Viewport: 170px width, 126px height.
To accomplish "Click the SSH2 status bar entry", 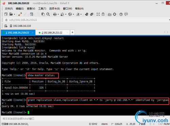I will coord(93,124).
